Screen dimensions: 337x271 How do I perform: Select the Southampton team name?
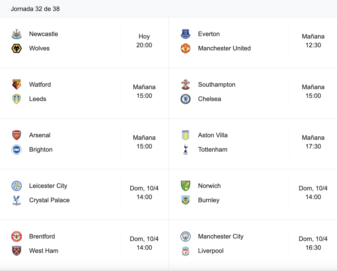[217, 84]
